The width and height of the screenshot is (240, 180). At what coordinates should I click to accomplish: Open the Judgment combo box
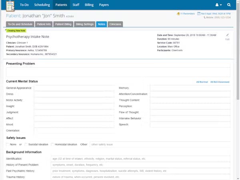pyautogui.click(x=74, y=112)
